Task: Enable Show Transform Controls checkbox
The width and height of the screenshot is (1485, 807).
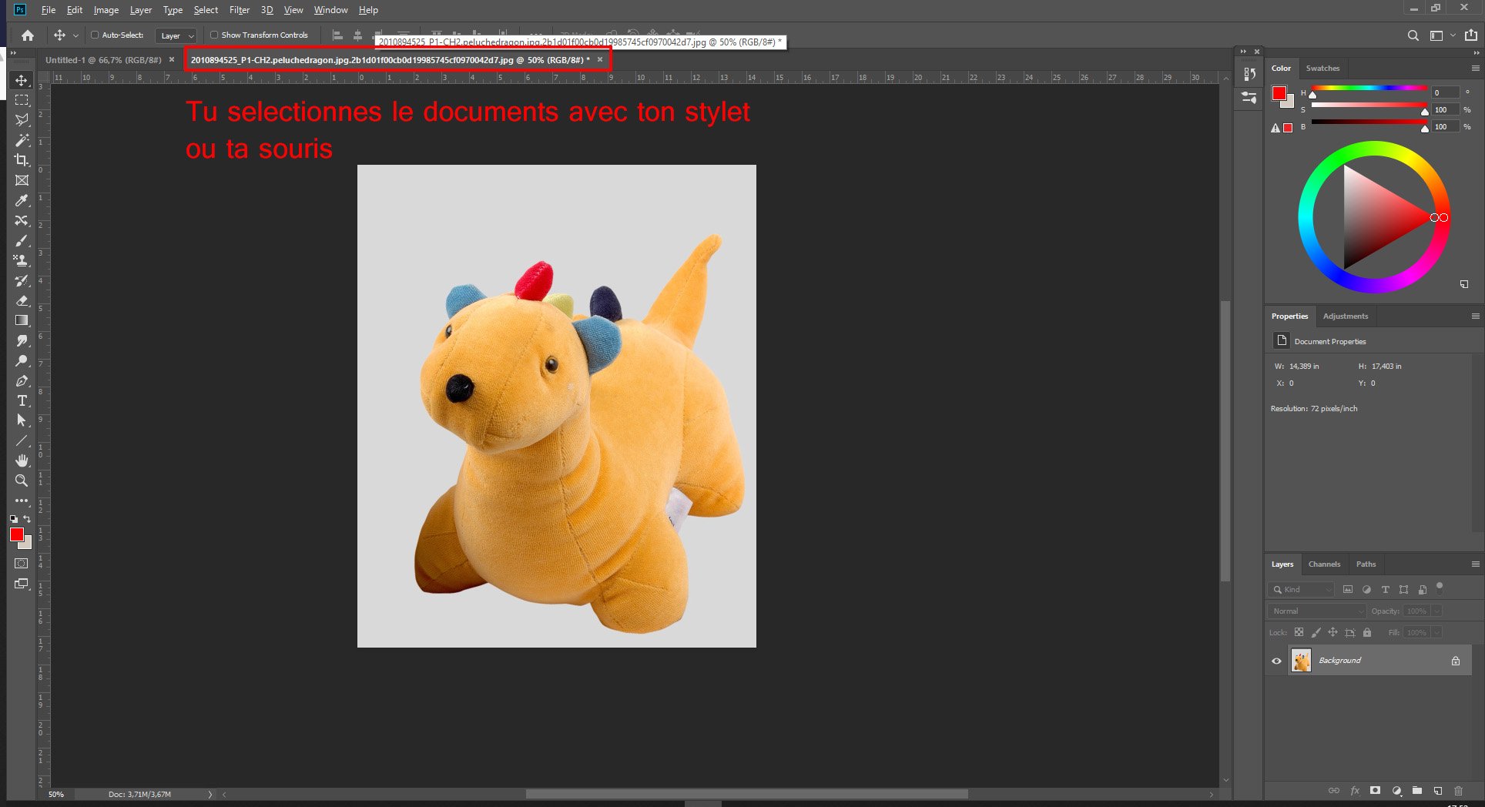Action: pyautogui.click(x=214, y=35)
